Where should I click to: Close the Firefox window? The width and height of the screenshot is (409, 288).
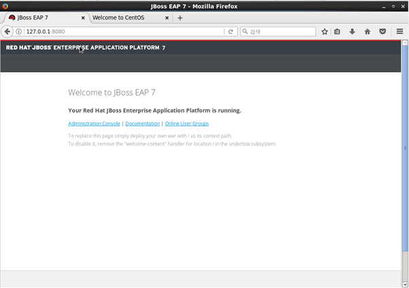click(x=403, y=7)
